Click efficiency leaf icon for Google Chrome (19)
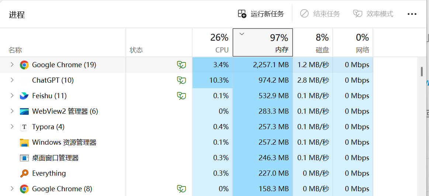This screenshot has width=429, height=196. [181, 65]
